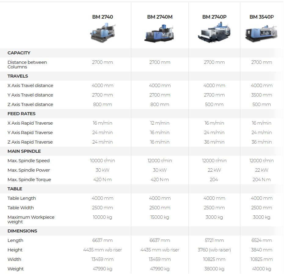This screenshot has height=278, width=284.
Task: Open the BM 3540P machine thumbnail
Action: [x=261, y=34]
